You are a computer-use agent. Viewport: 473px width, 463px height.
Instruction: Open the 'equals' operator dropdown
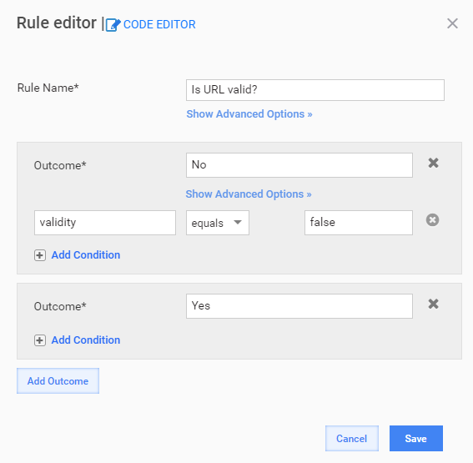[218, 223]
